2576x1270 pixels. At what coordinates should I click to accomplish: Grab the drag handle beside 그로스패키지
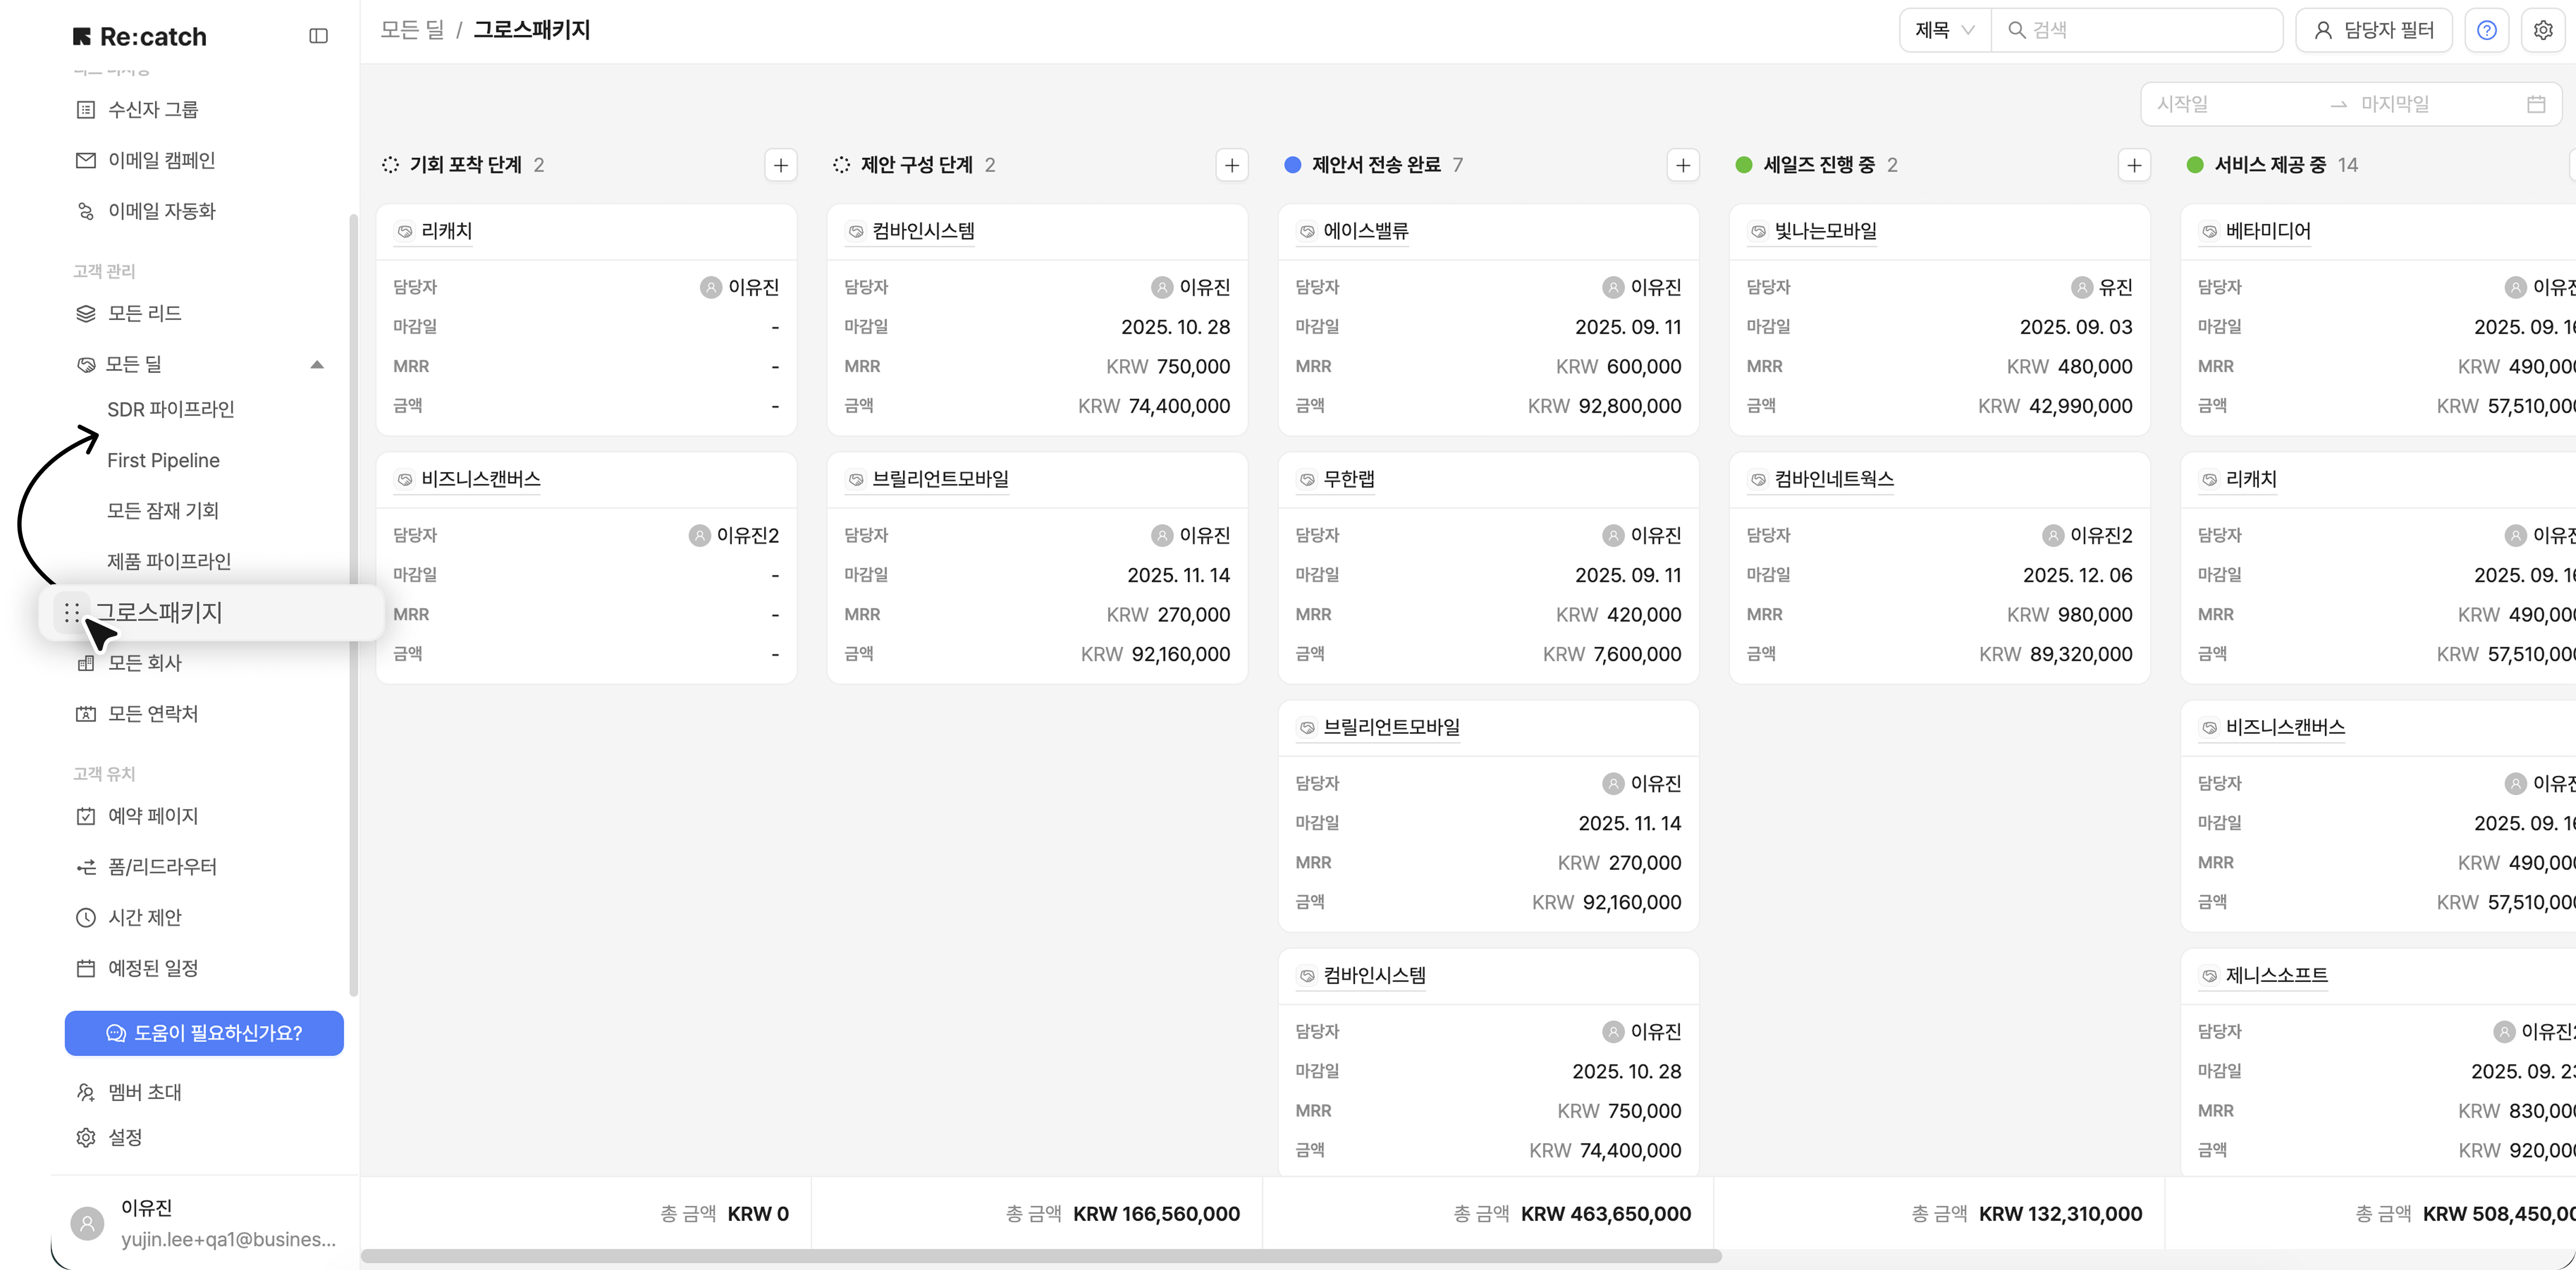(71, 612)
